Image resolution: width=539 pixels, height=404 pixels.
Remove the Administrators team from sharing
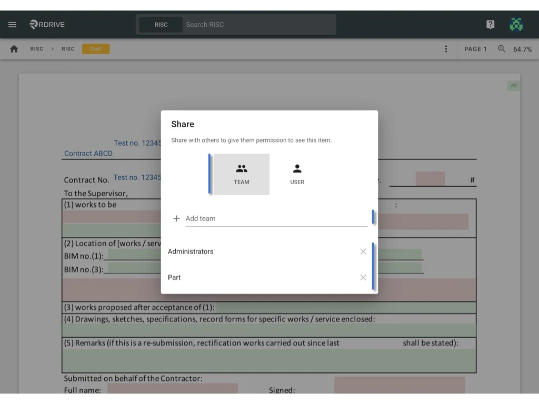point(363,251)
